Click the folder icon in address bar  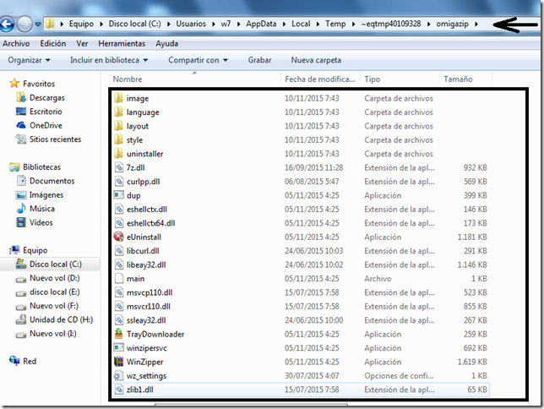51,24
